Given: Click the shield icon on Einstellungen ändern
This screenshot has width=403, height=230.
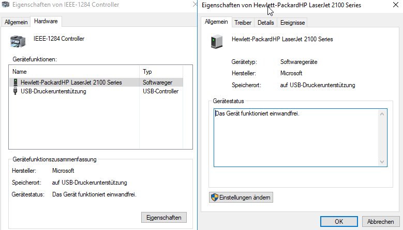Looking at the screenshot, I should point(214,198).
